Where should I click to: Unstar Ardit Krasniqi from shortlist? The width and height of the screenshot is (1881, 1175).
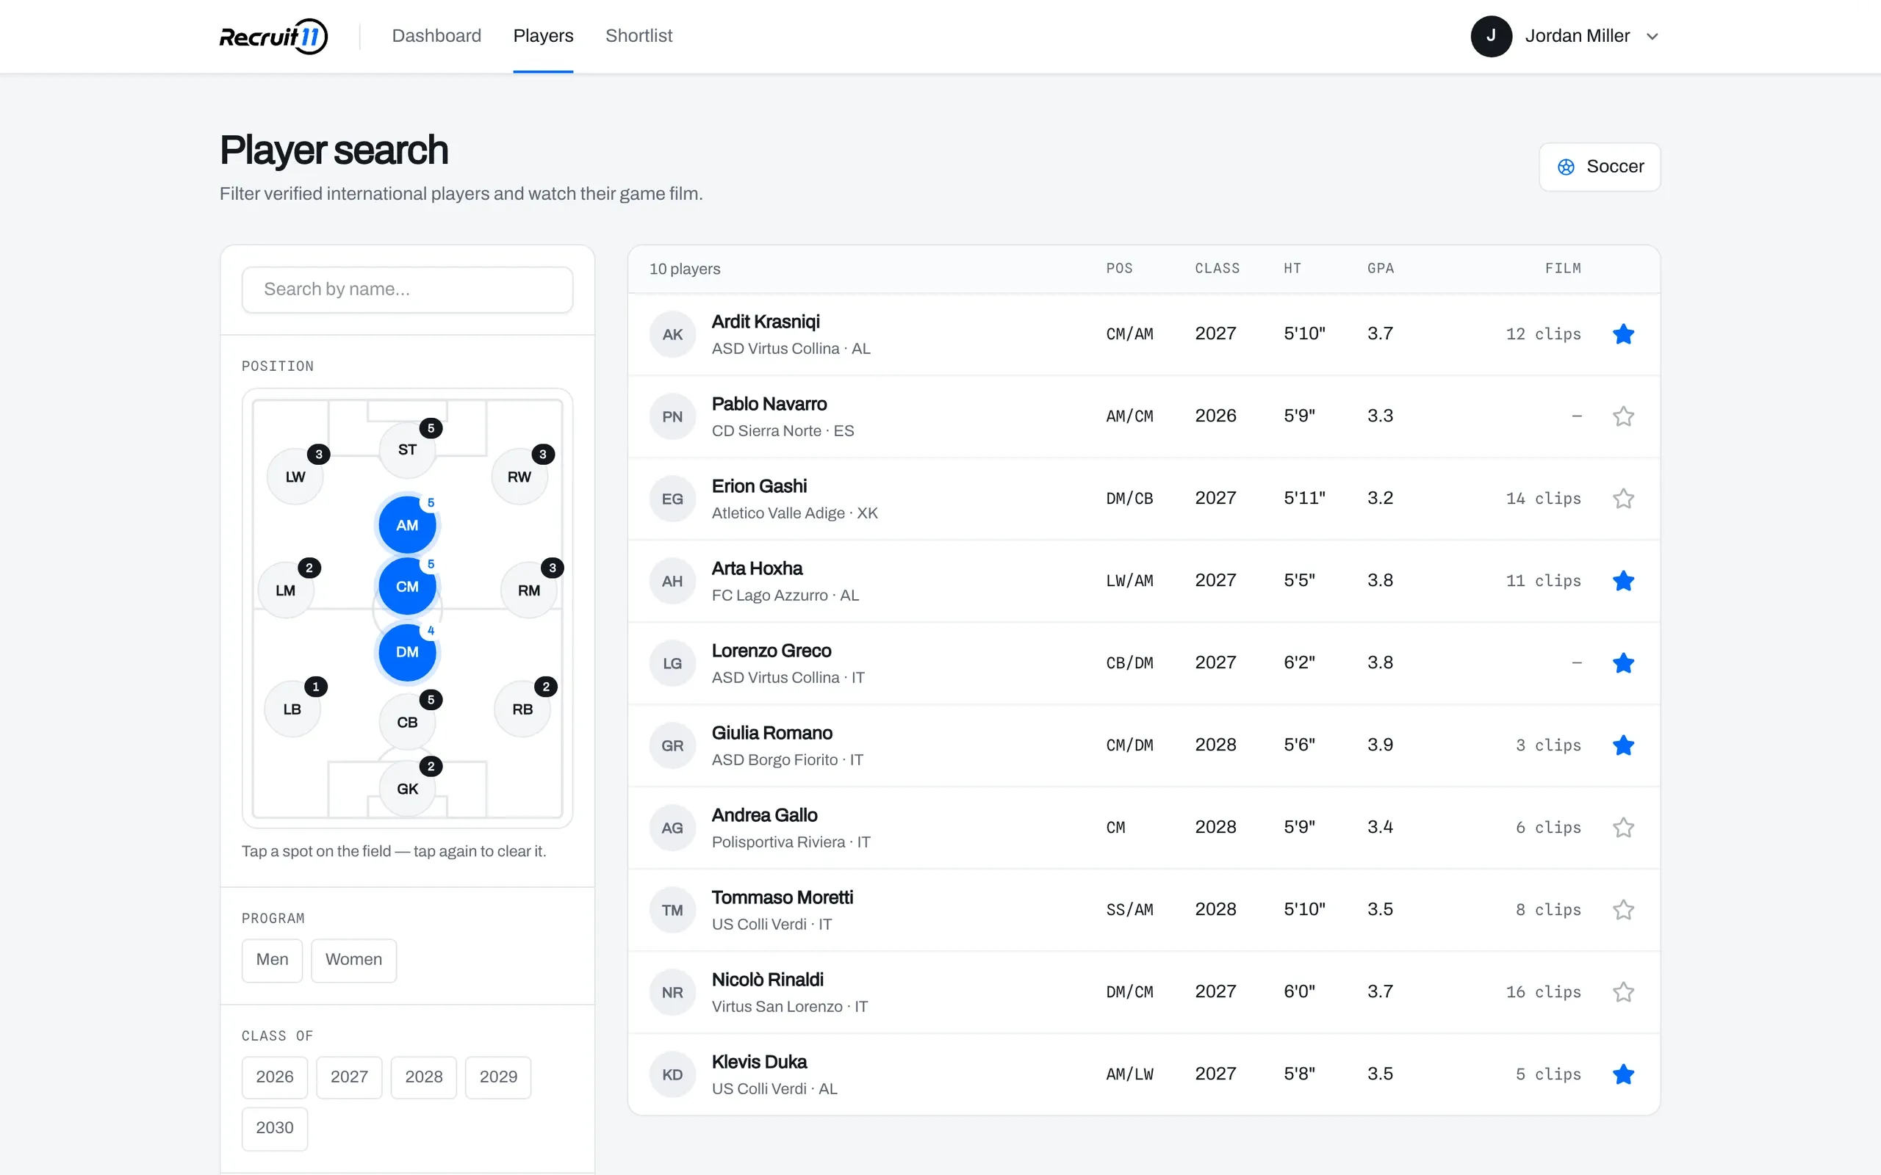1623,334
